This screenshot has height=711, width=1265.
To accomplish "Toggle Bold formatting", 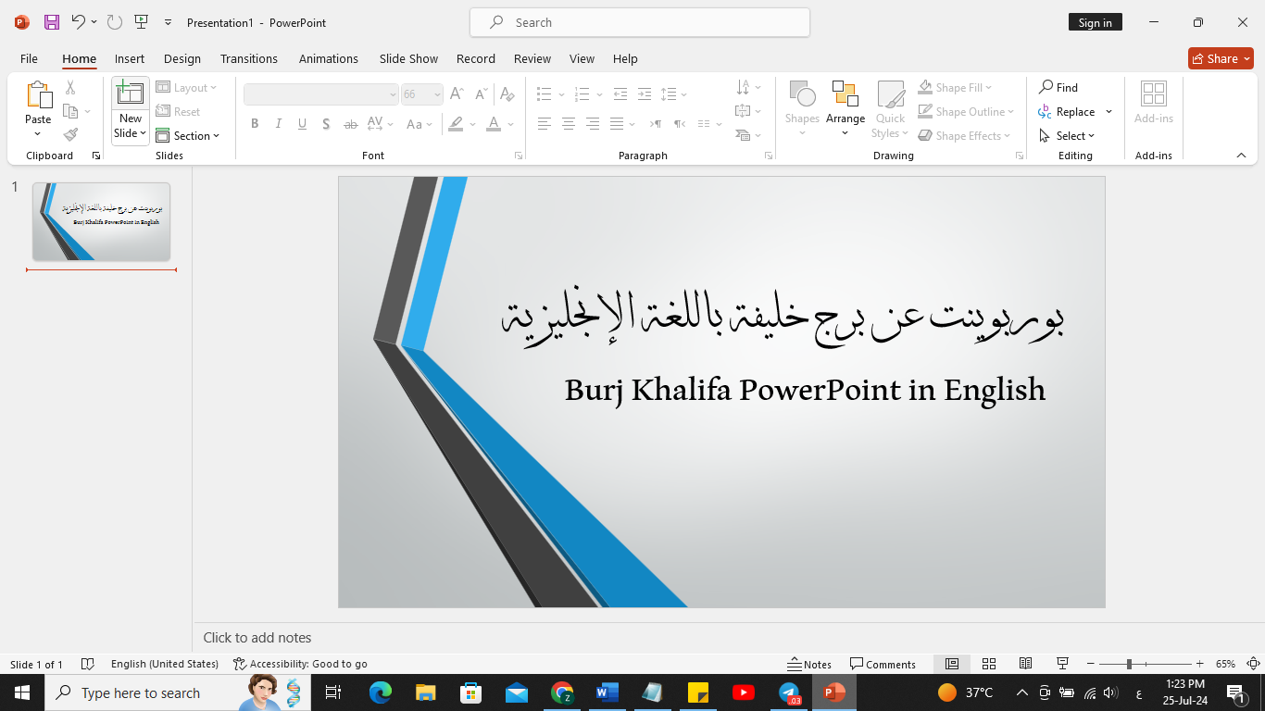I will [x=255, y=124].
